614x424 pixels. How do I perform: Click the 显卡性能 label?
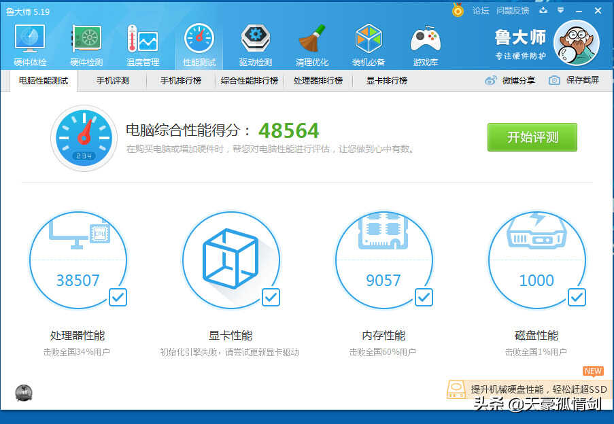click(x=231, y=336)
